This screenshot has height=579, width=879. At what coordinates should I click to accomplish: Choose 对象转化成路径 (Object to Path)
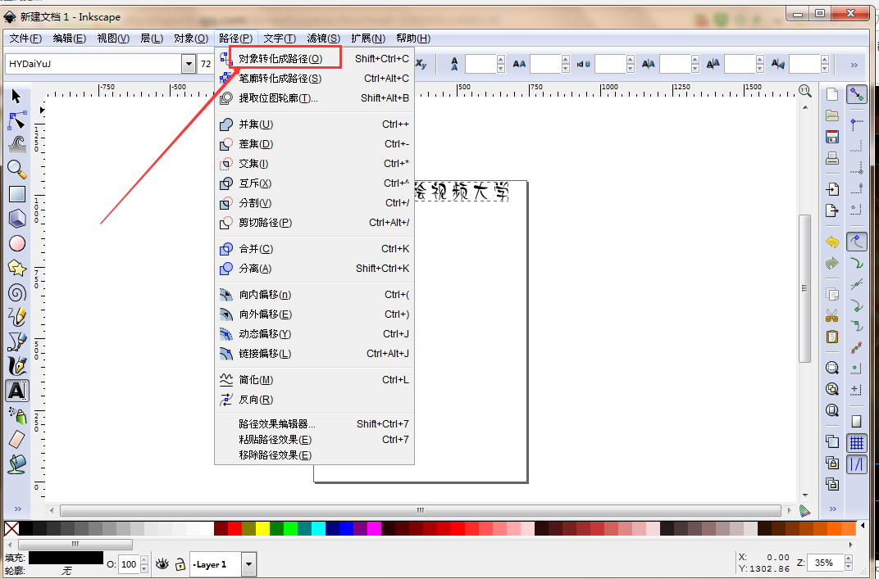tap(280, 59)
